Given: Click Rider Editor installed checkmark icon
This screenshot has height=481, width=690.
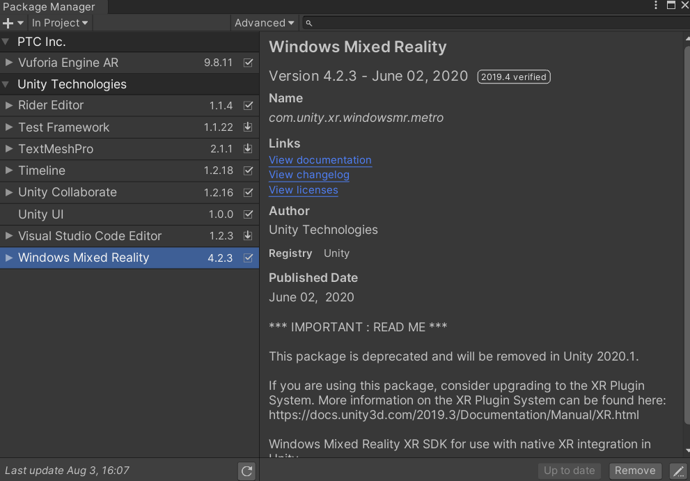Looking at the screenshot, I should click(x=248, y=105).
